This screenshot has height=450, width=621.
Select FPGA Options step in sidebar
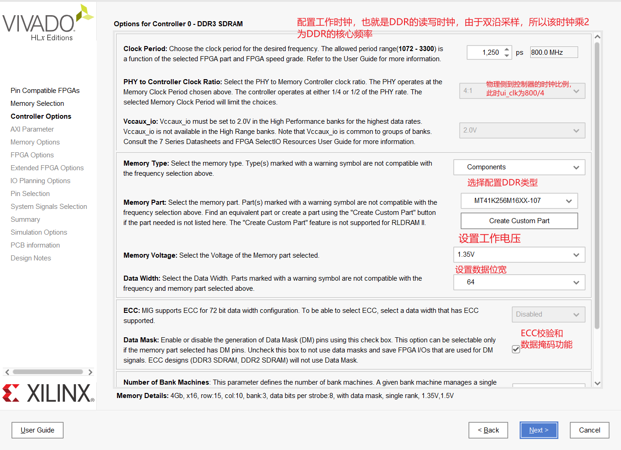tap(32, 155)
